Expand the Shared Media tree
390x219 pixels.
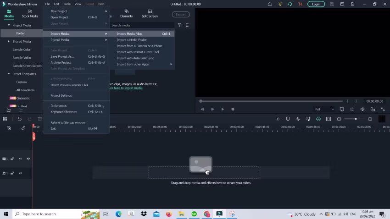click(9, 42)
